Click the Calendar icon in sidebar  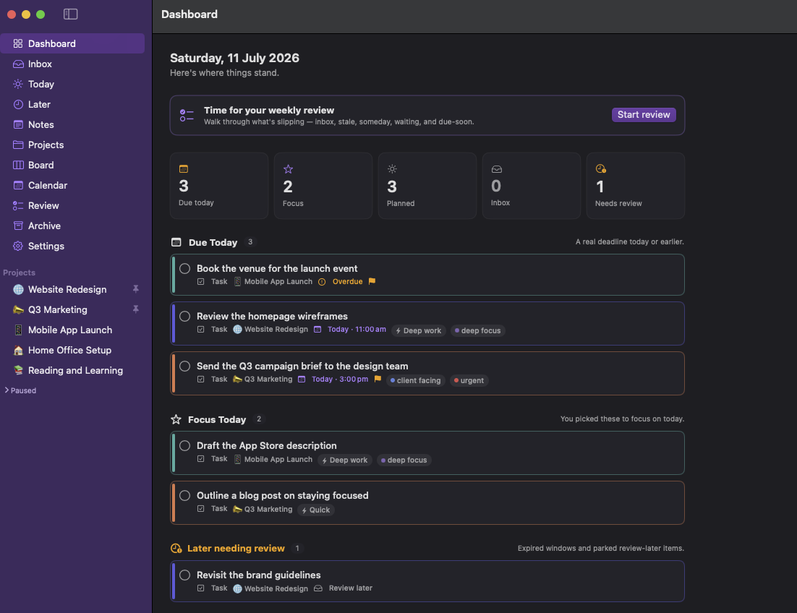18,185
